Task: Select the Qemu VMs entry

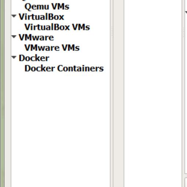Action: pos(47,7)
